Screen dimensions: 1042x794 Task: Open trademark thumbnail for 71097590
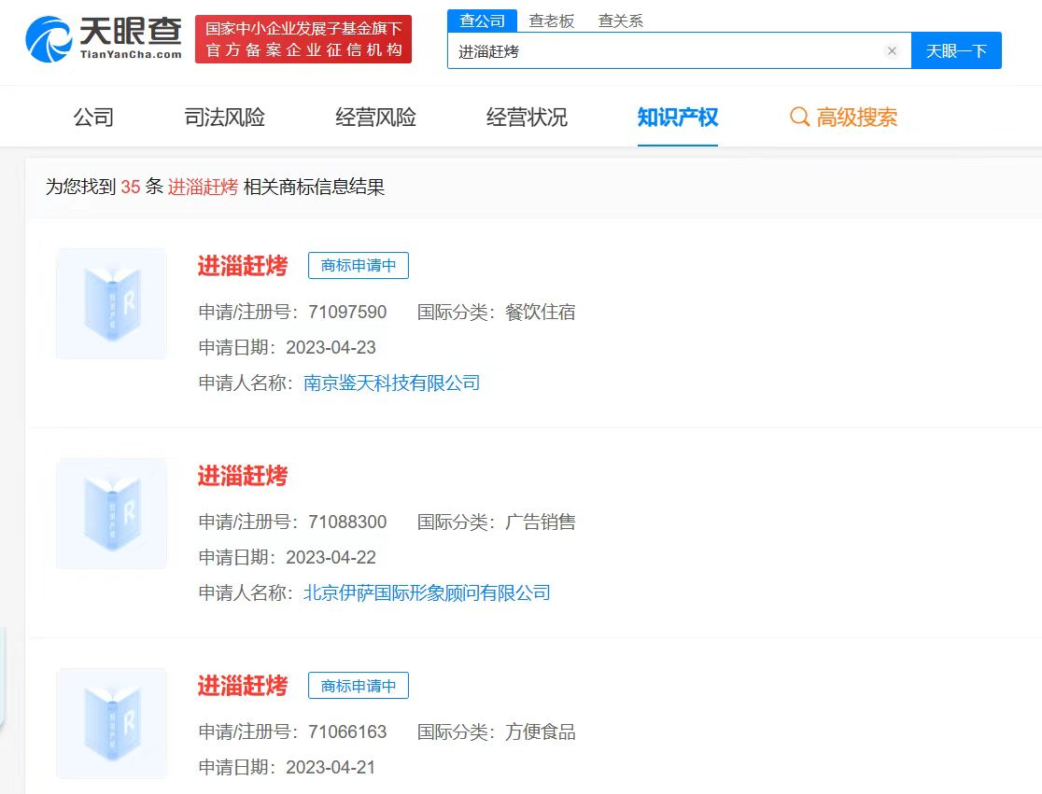tap(112, 303)
